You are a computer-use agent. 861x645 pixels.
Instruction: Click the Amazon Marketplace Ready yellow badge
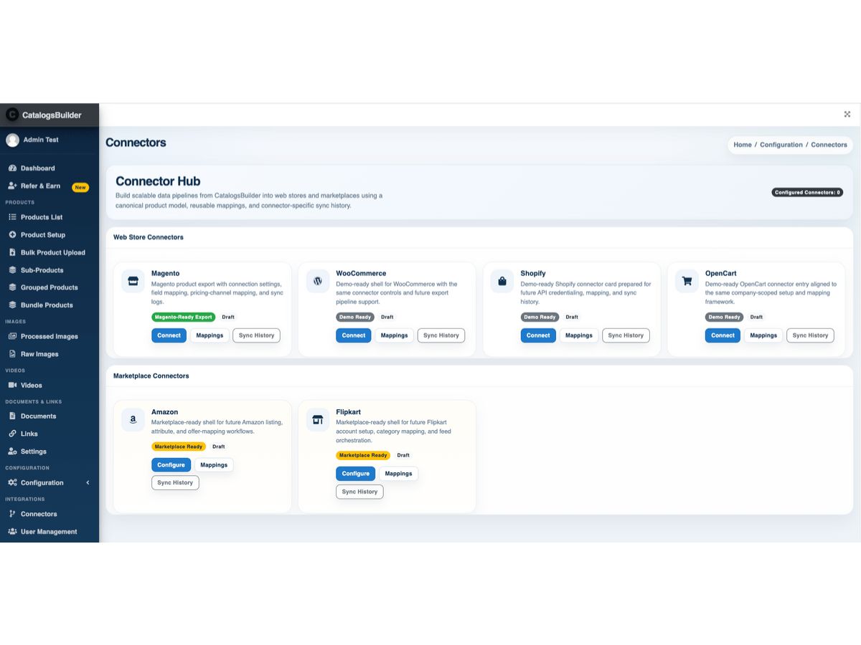[x=179, y=446]
